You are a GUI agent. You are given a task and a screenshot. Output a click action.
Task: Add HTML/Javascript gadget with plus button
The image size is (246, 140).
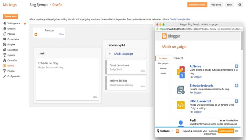[x=237, y=101]
